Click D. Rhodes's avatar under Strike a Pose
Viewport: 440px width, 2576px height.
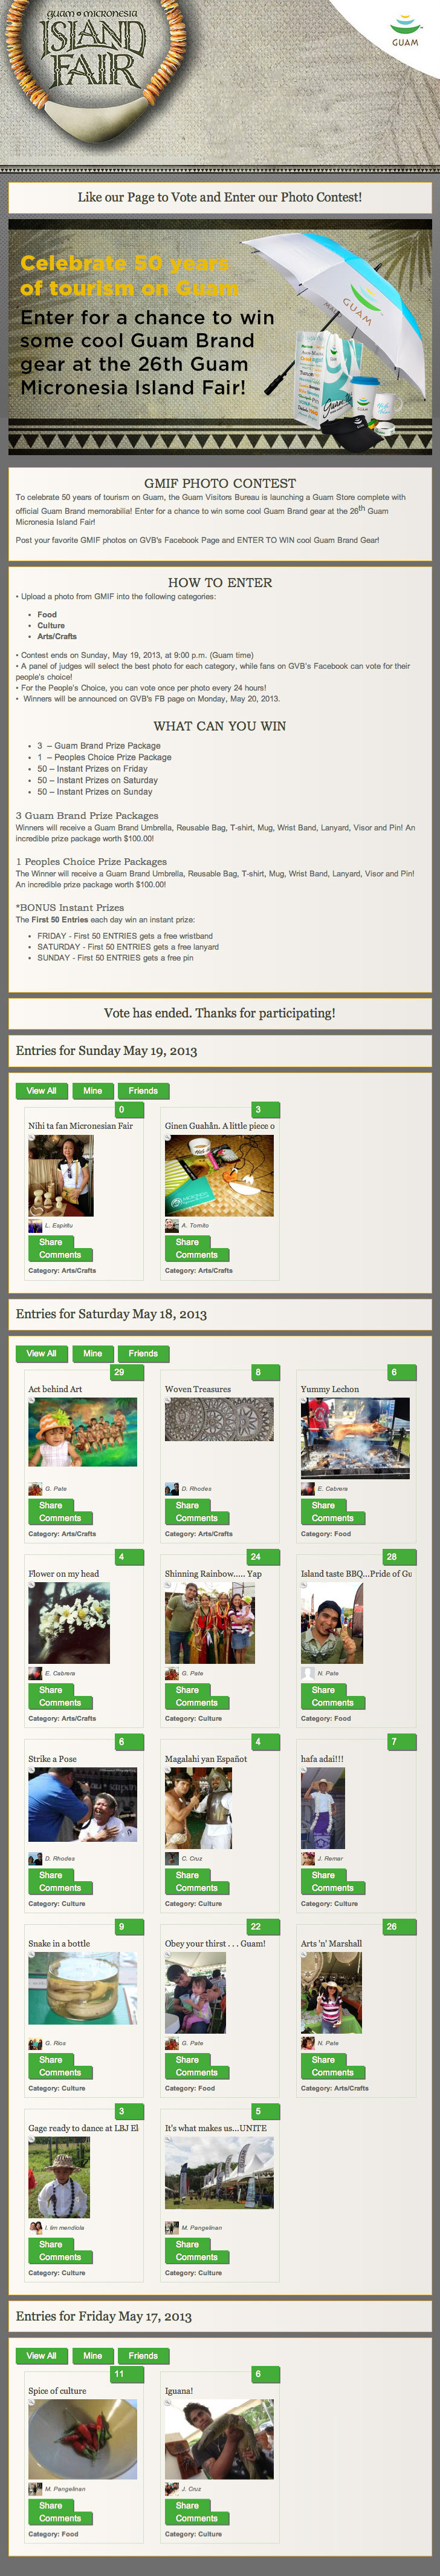[35, 1859]
